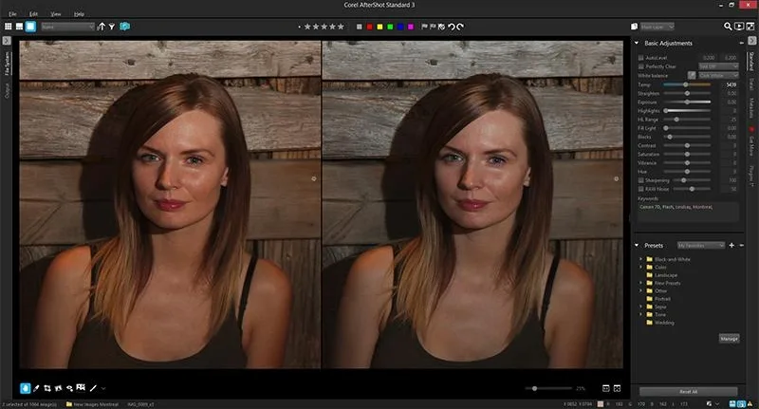The width and height of the screenshot is (759, 409).
Task: Open the File System side tab
Action: [7, 64]
